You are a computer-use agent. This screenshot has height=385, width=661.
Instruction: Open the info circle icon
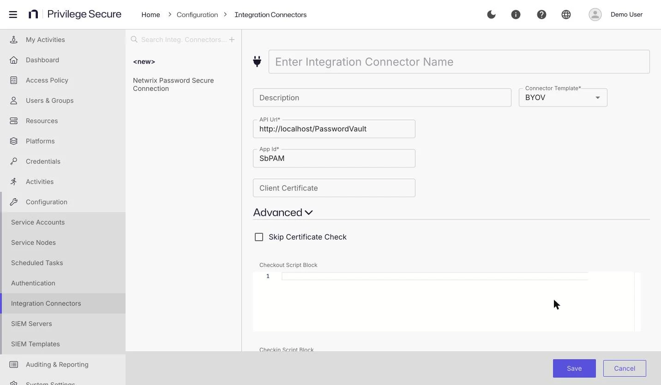click(x=516, y=14)
